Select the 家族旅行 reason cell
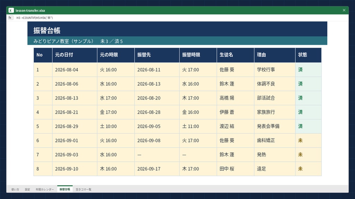The image size is (355, 199). point(275,112)
